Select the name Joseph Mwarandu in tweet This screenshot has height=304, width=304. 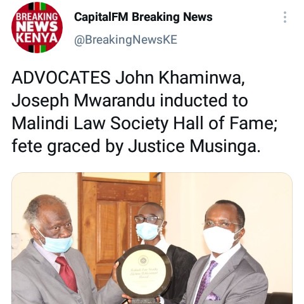click(x=84, y=101)
